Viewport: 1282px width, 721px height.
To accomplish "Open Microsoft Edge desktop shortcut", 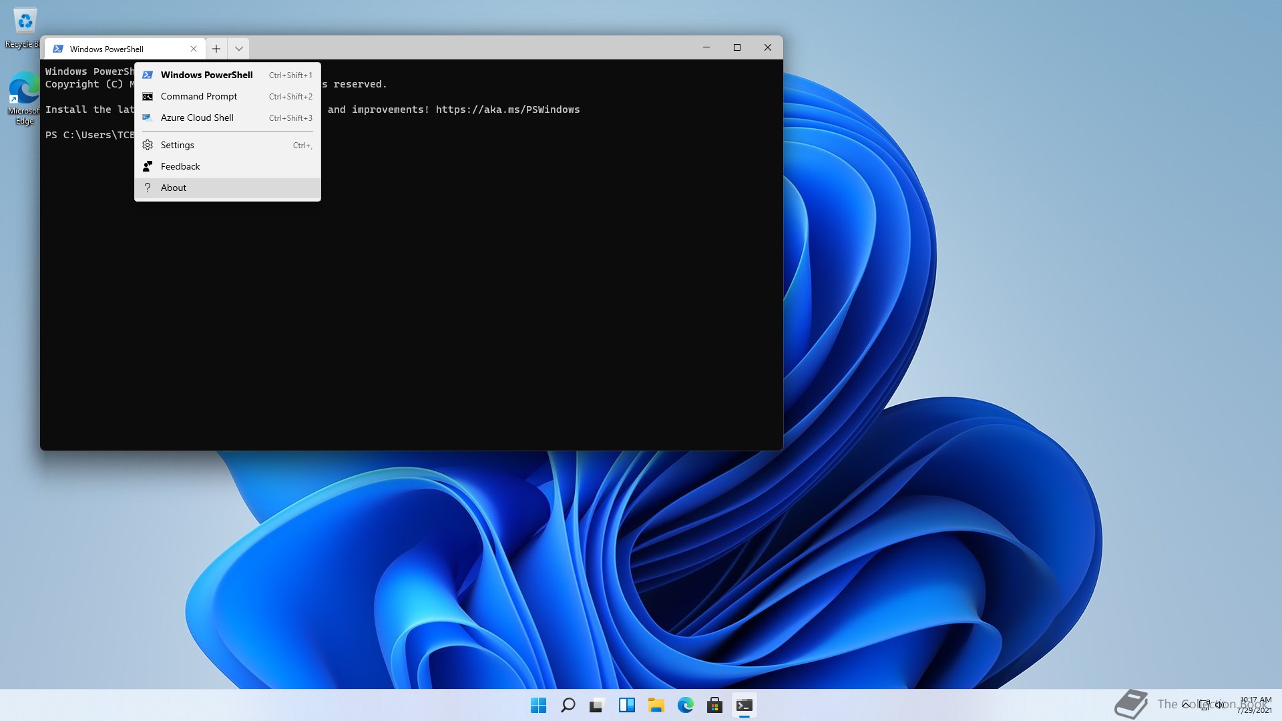I will tap(23, 99).
